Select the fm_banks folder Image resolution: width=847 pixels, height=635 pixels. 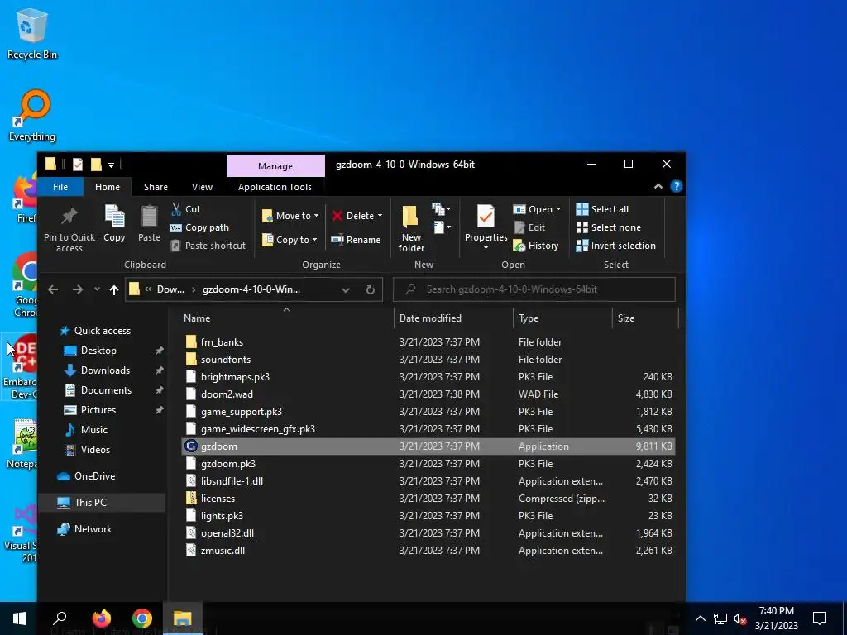coord(428,342)
